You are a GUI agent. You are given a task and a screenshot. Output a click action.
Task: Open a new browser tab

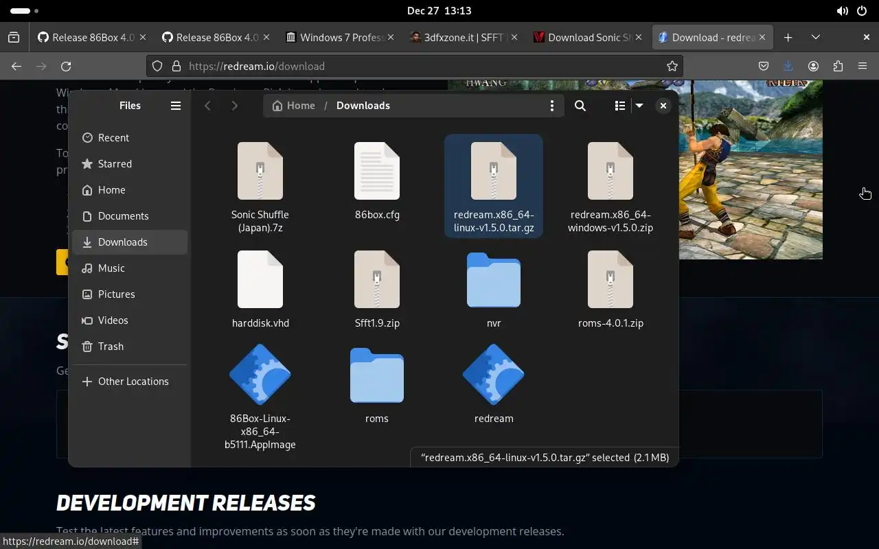tap(788, 38)
